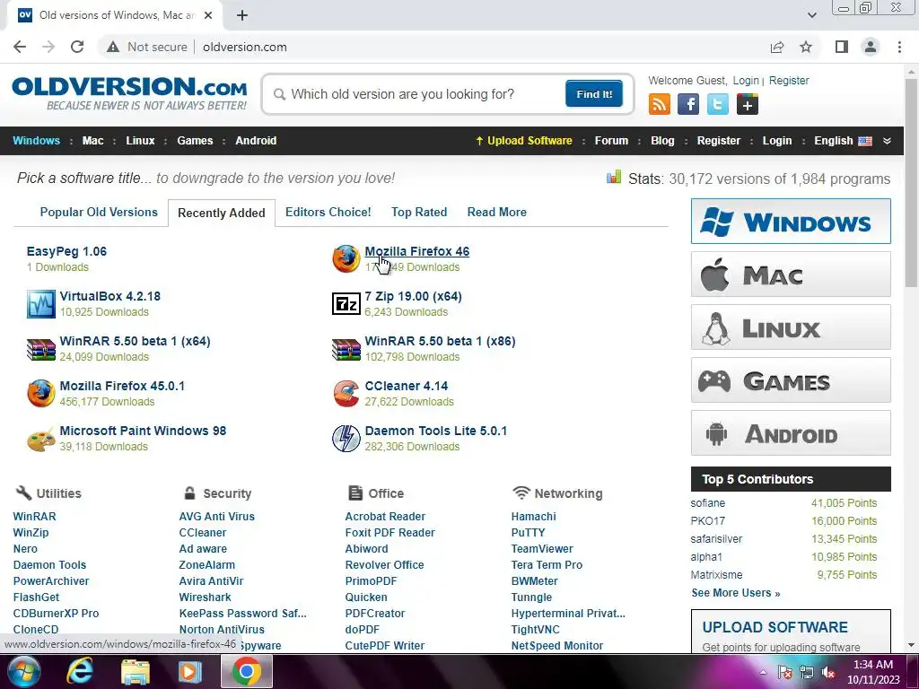Open the Wireshark link under Security
The height and width of the screenshot is (689, 919).
pyautogui.click(x=206, y=597)
